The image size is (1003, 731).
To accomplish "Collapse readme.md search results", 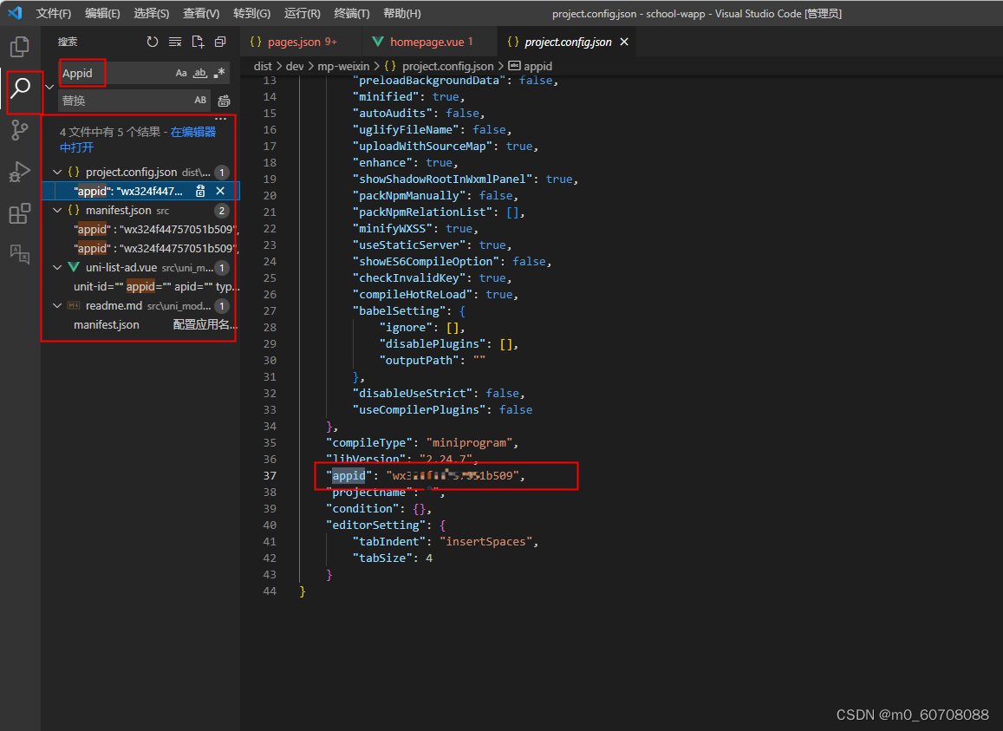I will [57, 305].
